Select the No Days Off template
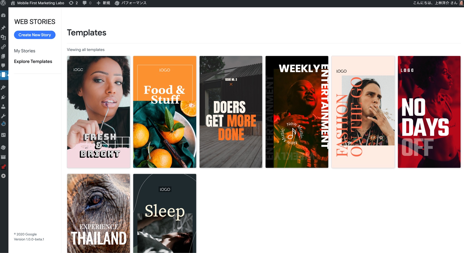Viewport: 464px width, 253px height. pos(429,112)
